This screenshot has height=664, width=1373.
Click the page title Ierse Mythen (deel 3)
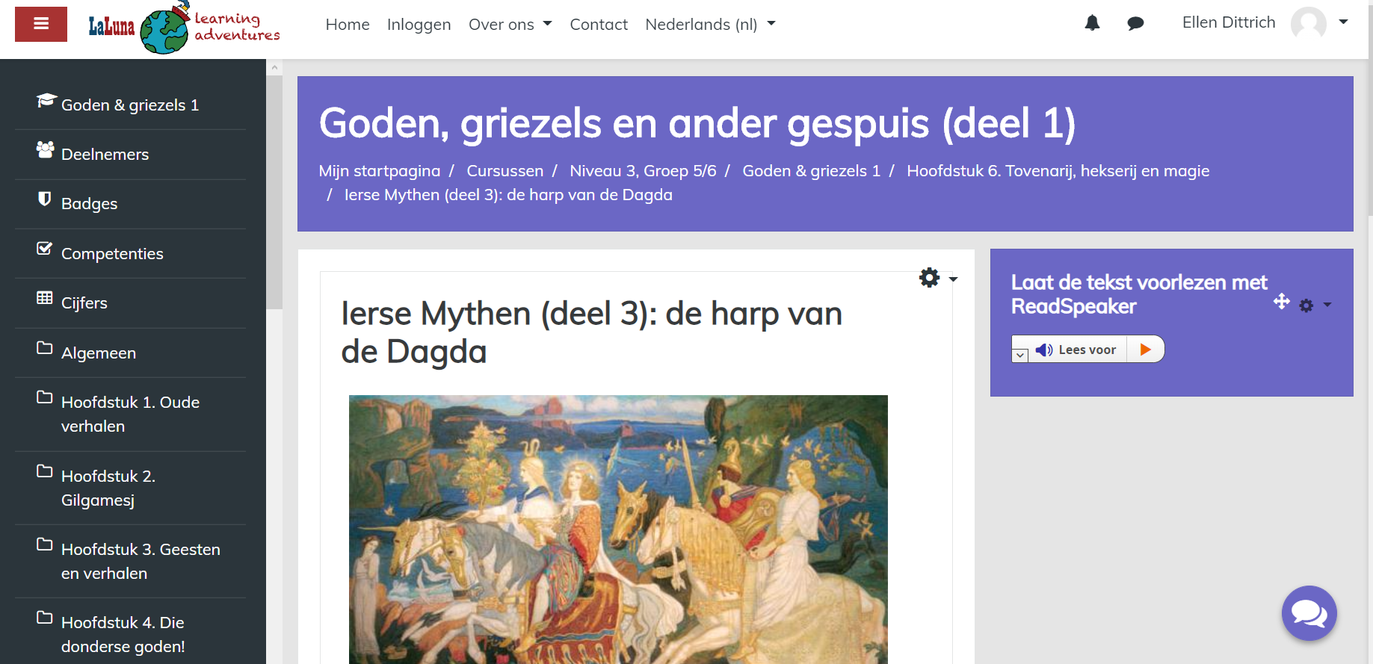(x=591, y=332)
